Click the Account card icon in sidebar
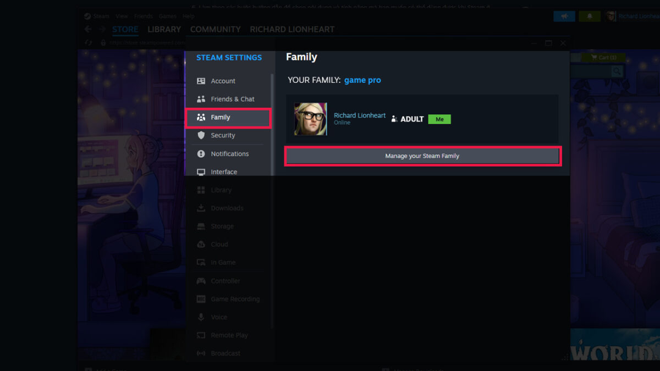The height and width of the screenshot is (371, 660). pos(201,81)
